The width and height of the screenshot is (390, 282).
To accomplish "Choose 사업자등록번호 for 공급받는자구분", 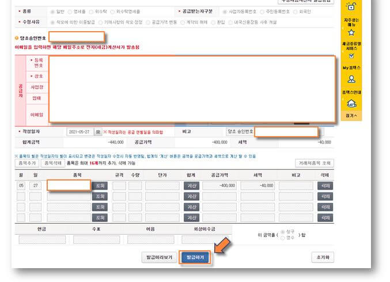I will pyautogui.click(x=225, y=12).
